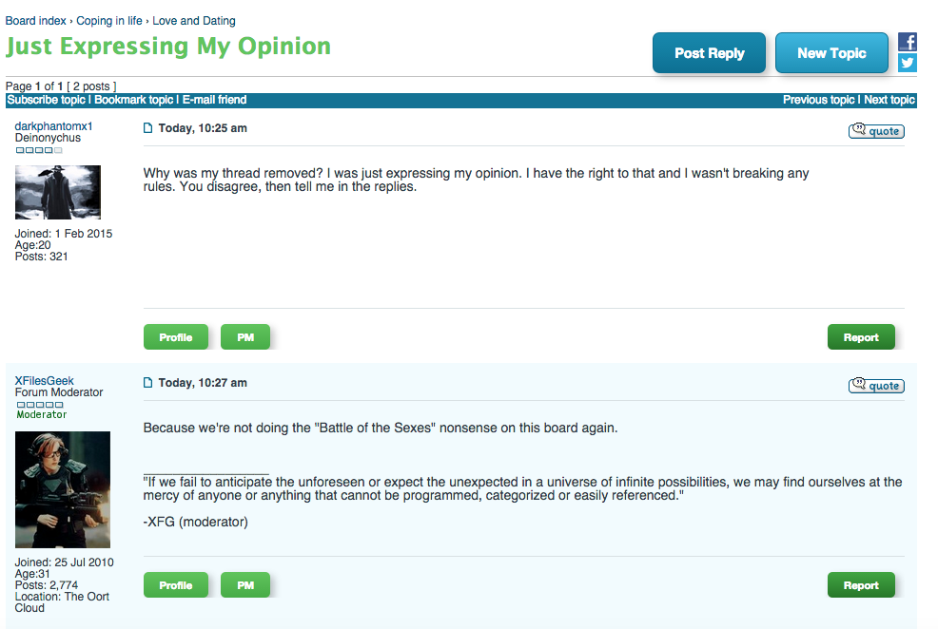Quote XFilesGeek's post

click(x=876, y=385)
